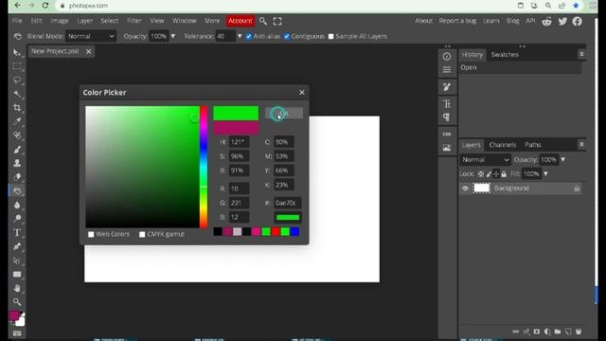Select the Pen tool
The image size is (606, 341).
coord(17,246)
